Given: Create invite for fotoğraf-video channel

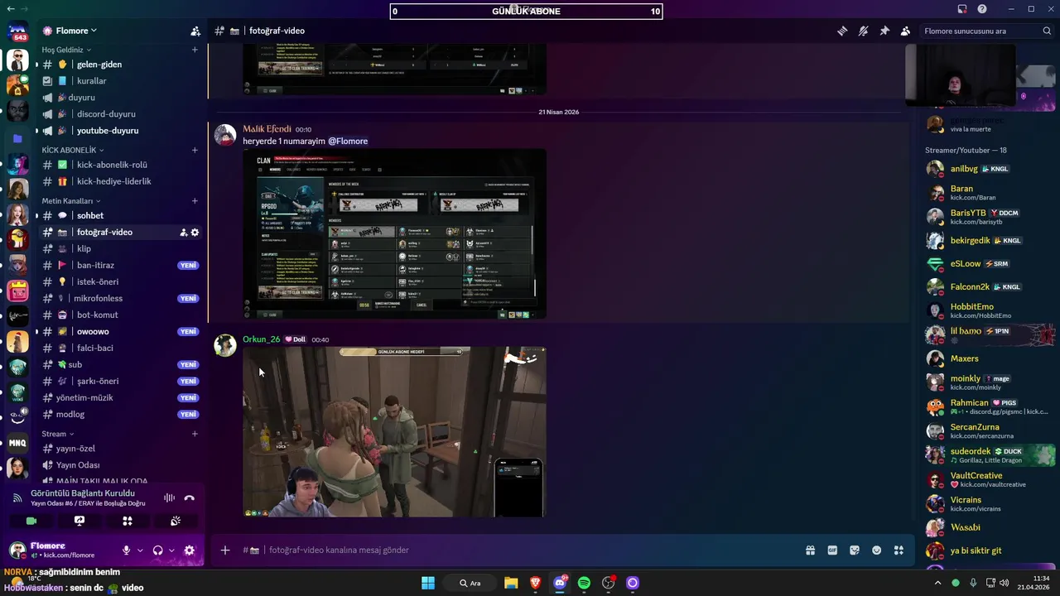Looking at the screenshot, I should coord(183,233).
